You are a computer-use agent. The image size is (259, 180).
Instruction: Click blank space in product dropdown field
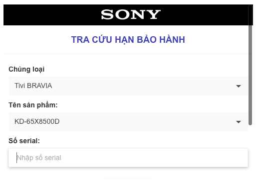coord(147,122)
